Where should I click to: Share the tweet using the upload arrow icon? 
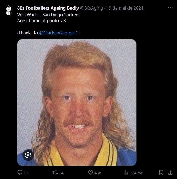coord(171,173)
